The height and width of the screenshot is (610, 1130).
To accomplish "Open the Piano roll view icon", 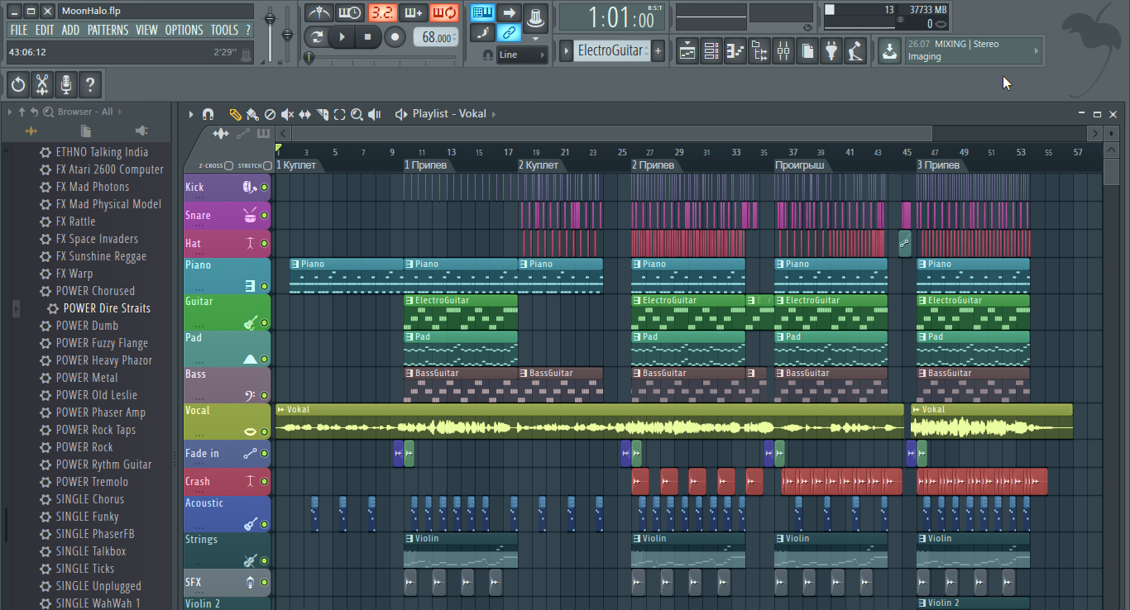I will click(x=735, y=51).
